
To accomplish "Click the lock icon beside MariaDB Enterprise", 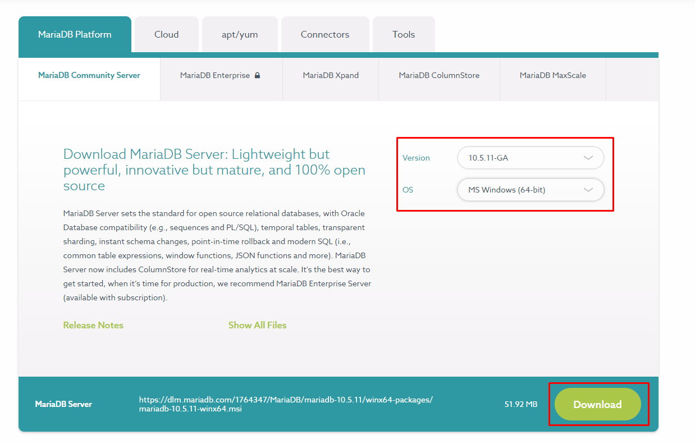I will pyautogui.click(x=257, y=75).
